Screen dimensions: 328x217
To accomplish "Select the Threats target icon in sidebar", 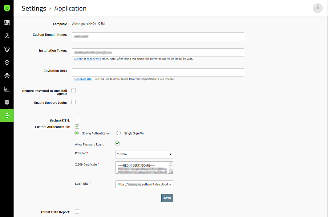I will click(x=7, y=76).
